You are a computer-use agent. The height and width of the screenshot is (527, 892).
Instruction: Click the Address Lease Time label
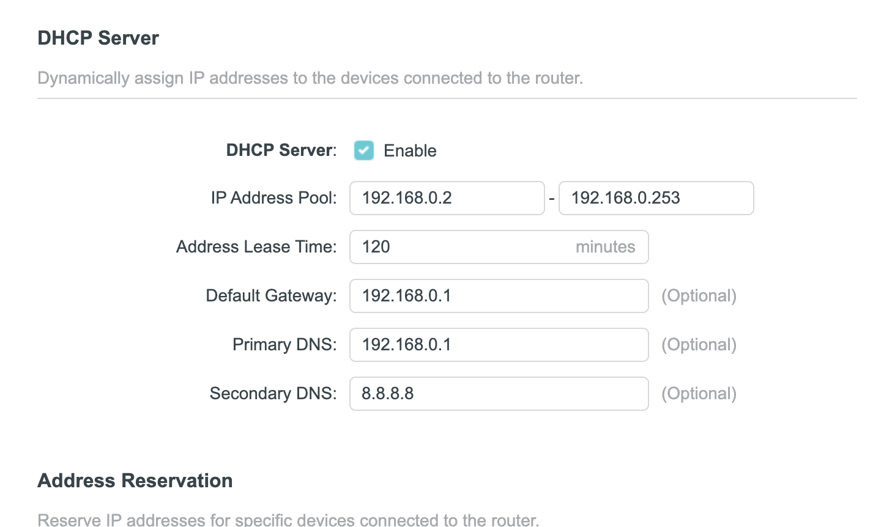(256, 247)
